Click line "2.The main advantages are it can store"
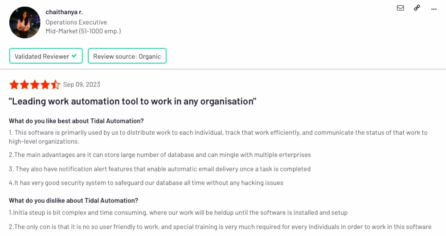 click(160, 155)
